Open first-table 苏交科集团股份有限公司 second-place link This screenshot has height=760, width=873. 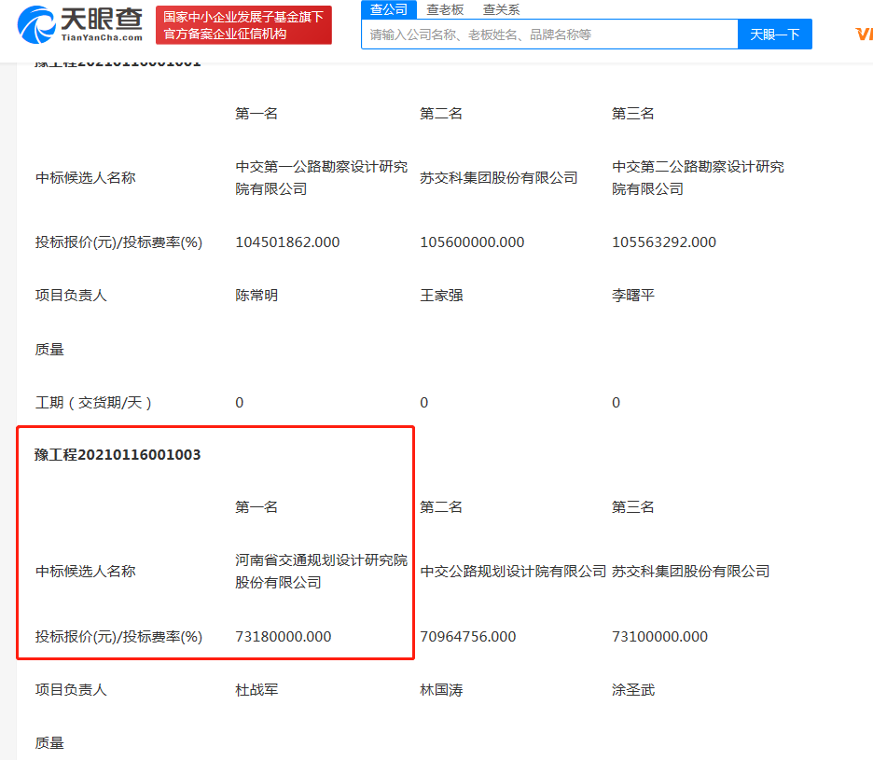(499, 178)
